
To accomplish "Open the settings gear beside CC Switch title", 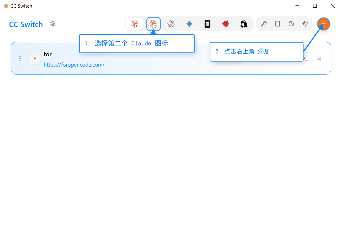I will [53, 24].
